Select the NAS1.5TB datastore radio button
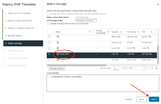The width and height of the screenshot is (161, 104). tap(49, 54)
